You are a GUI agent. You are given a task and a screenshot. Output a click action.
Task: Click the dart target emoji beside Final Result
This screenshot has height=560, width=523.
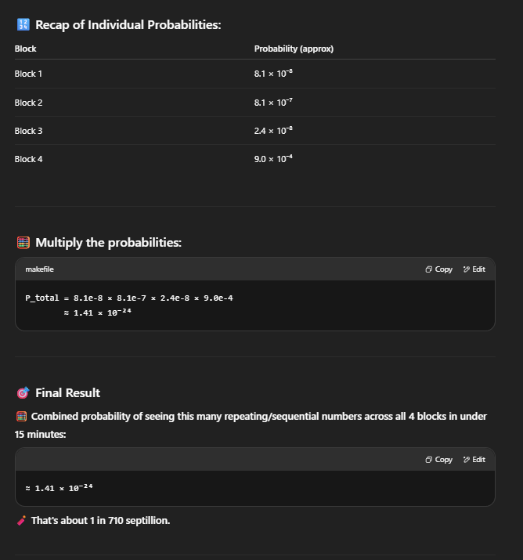pyautogui.click(x=23, y=393)
